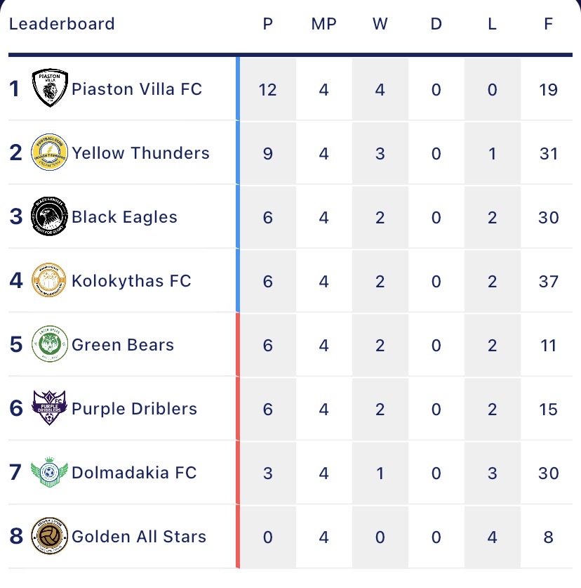Sort by the P points column header

tap(268, 24)
